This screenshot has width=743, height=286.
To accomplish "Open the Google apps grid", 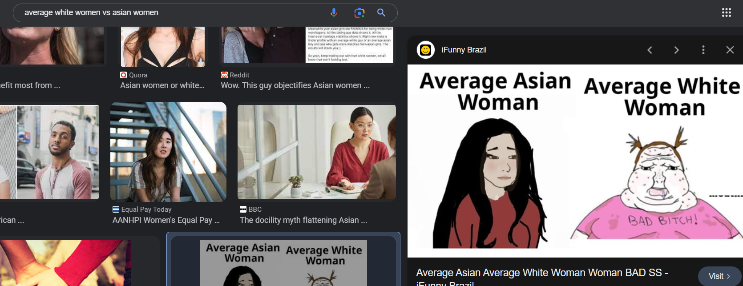I will pyautogui.click(x=727, y=12).
